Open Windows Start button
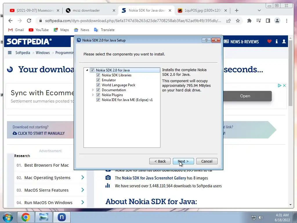The height and width of the screenshot is (223, 297). point(8,217)
